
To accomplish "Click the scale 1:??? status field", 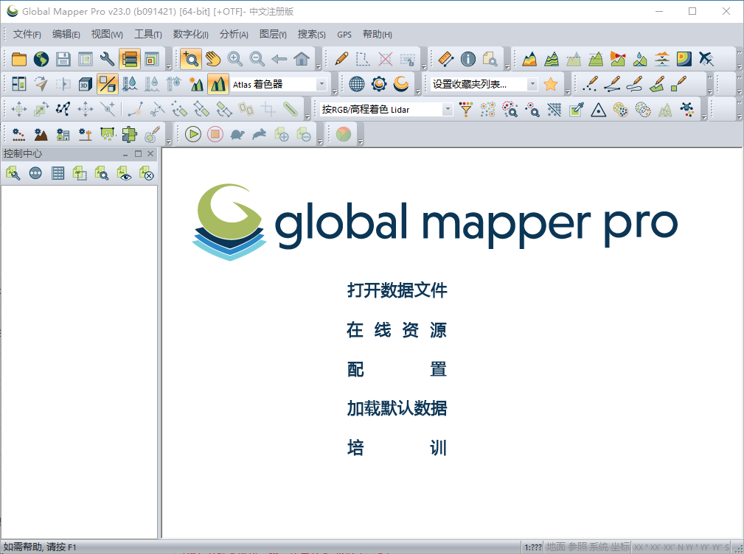I will 533,547.
